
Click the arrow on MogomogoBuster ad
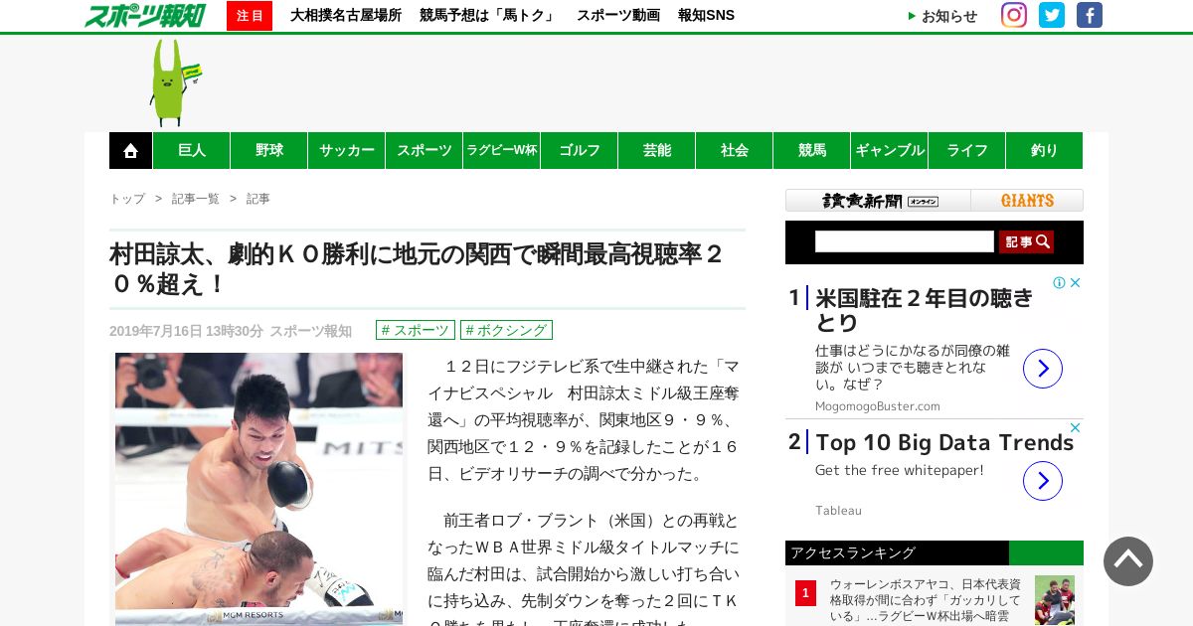[x=1043, y=369]
